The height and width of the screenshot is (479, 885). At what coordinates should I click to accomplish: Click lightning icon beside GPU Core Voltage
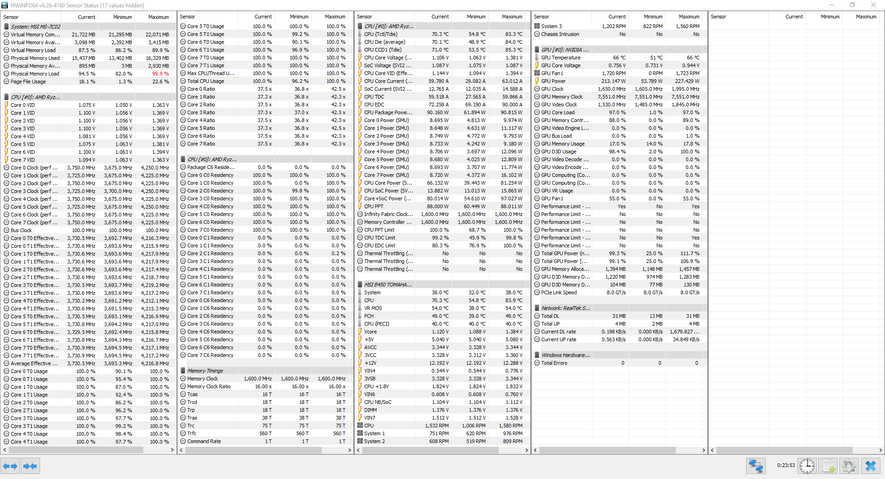coord(537,65)
